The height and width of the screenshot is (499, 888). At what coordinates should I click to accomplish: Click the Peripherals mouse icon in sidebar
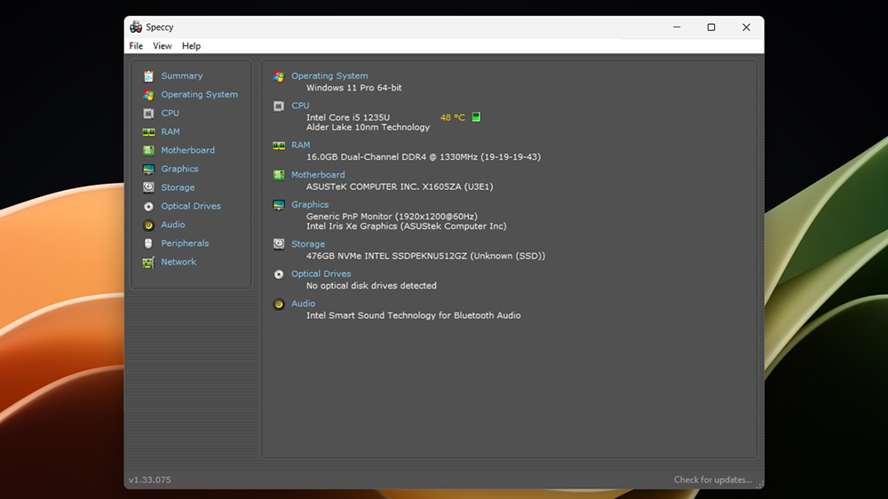coord(148,243)
